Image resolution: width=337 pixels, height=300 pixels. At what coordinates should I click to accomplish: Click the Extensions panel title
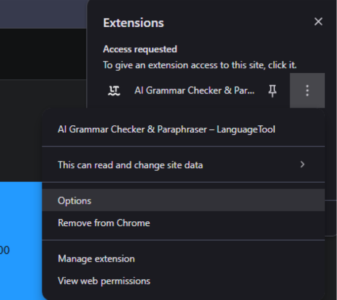click(x=133, y=23)
